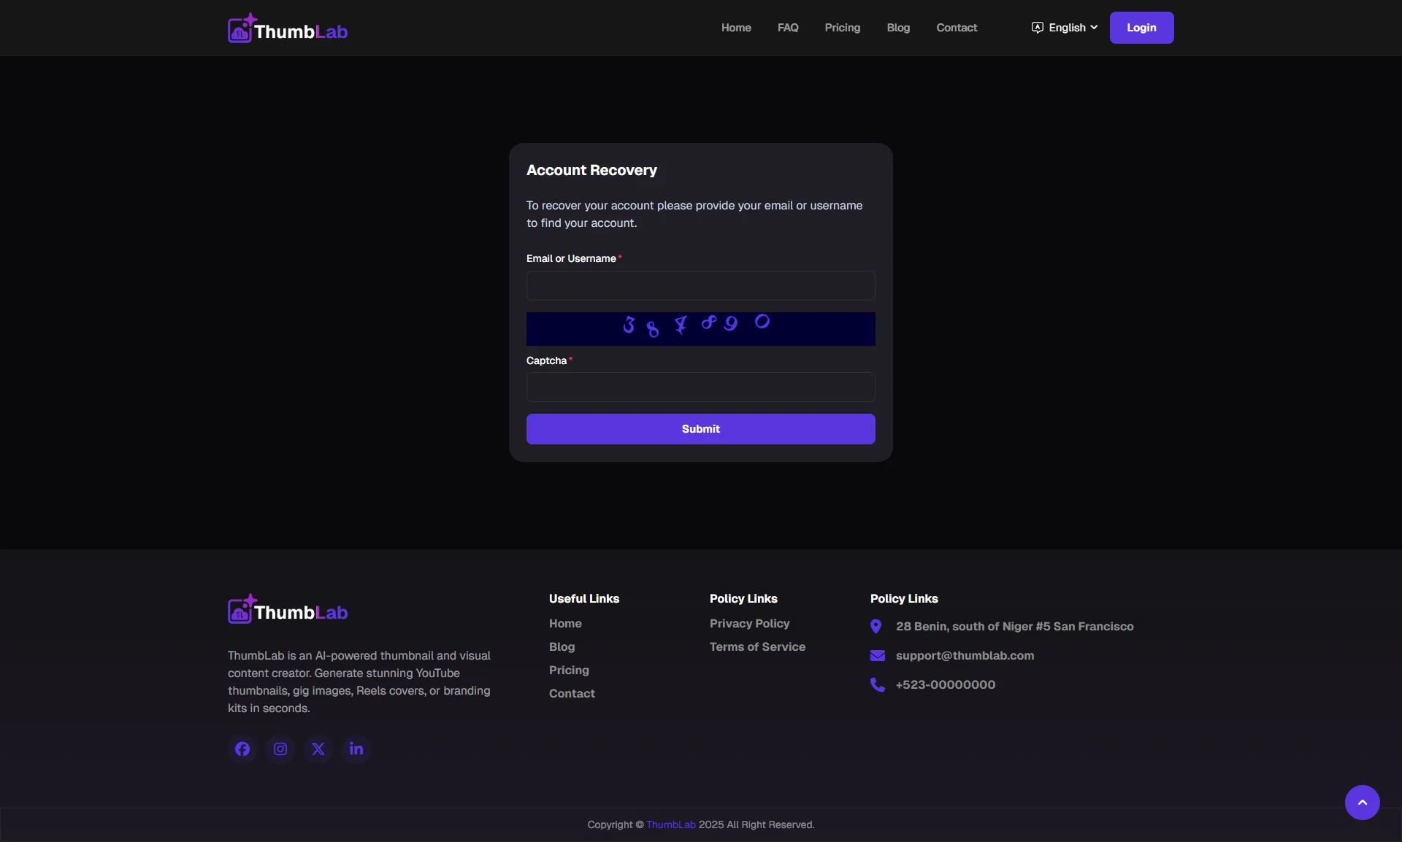Click the captcha image

tap(700, 328)
